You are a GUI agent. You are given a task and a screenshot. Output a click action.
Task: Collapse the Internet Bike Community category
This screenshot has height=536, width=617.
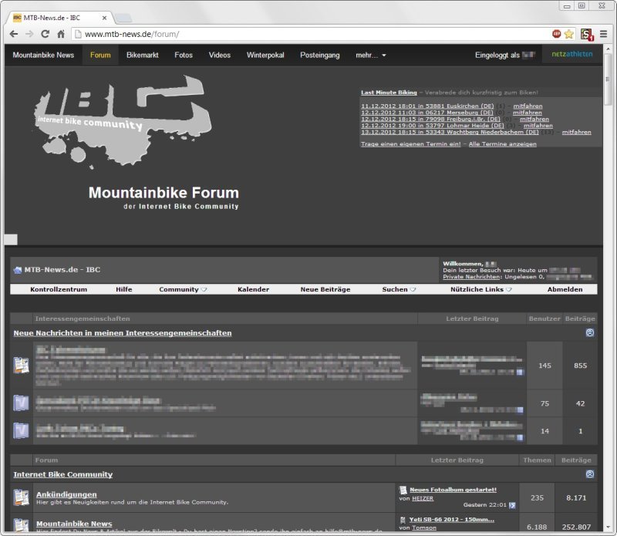[x=590, y=474]
